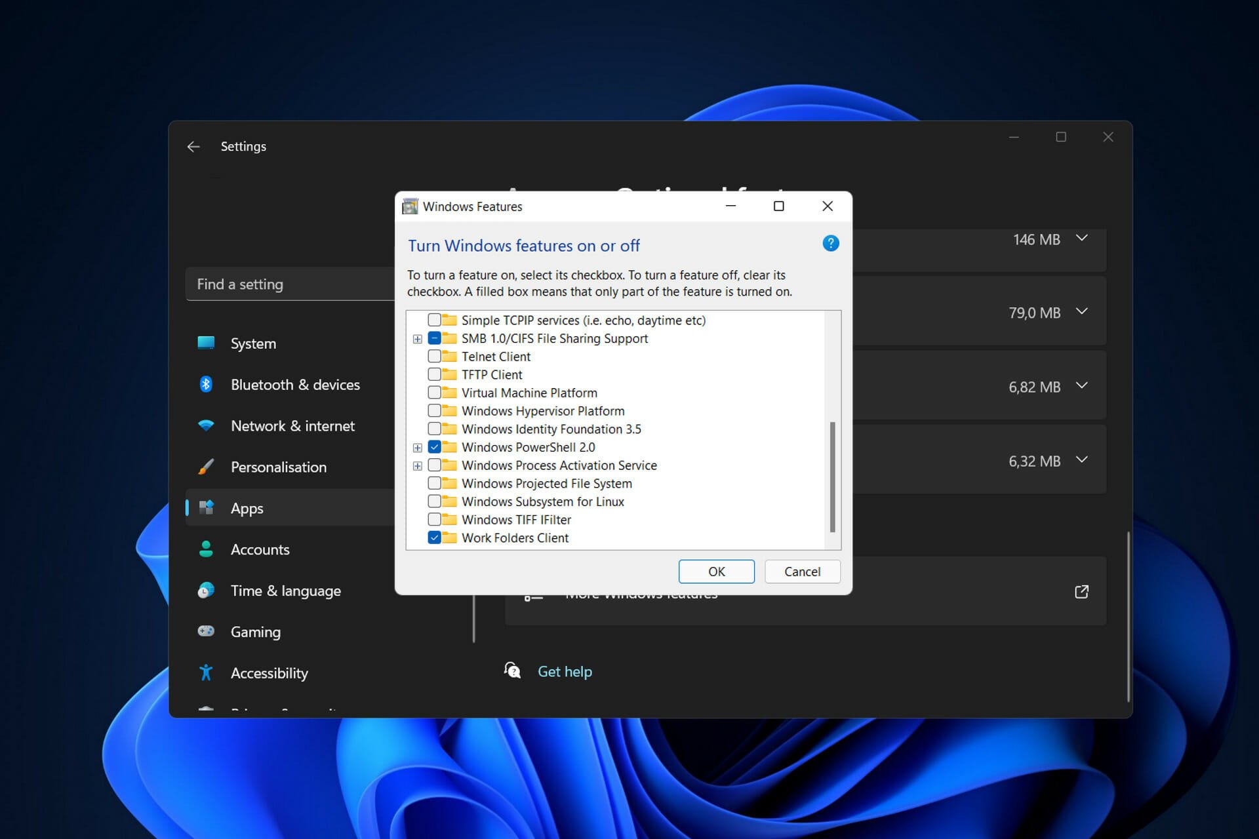
Task: Click the Personalisation brush icon
Action: point(206,467)
